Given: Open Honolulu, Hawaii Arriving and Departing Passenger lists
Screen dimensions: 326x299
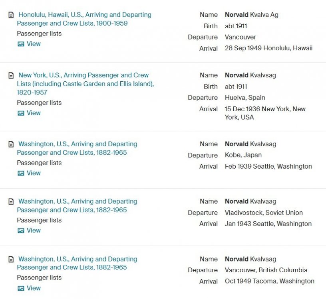Looking at the screenshot, I should [84, 19].
